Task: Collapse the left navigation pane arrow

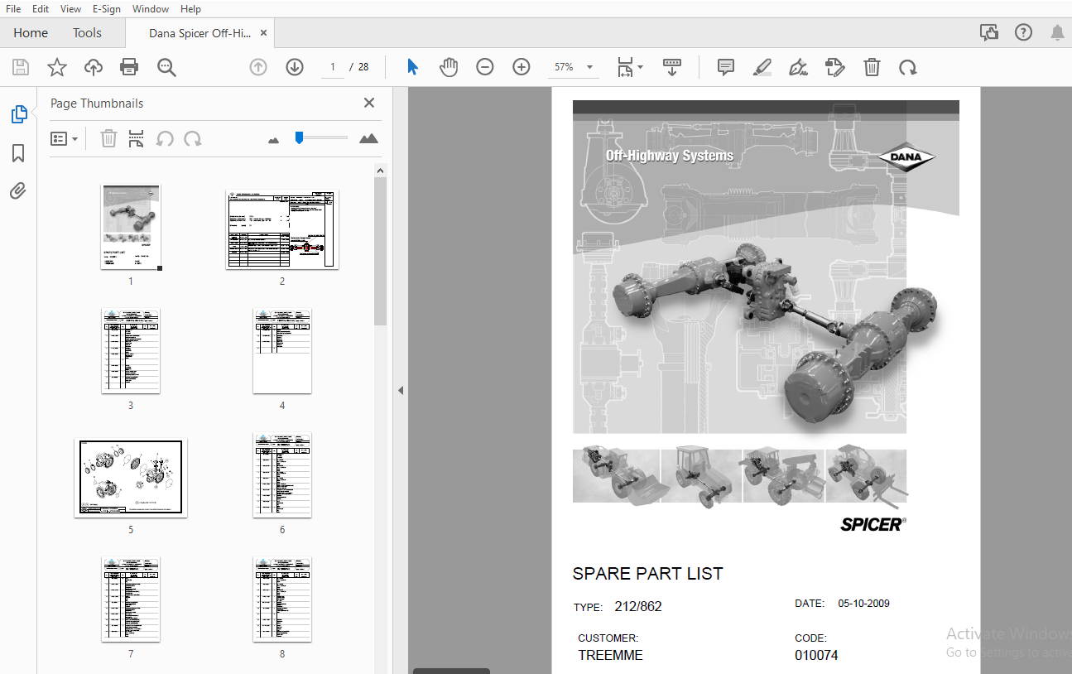Action: [401, 390]
